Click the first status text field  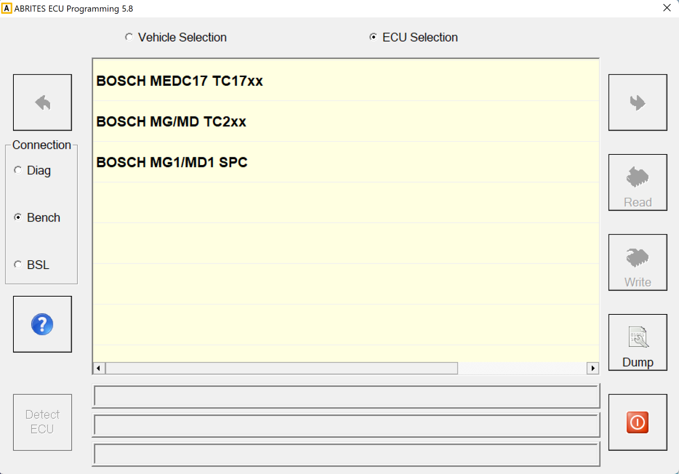[x=346, y=396]
